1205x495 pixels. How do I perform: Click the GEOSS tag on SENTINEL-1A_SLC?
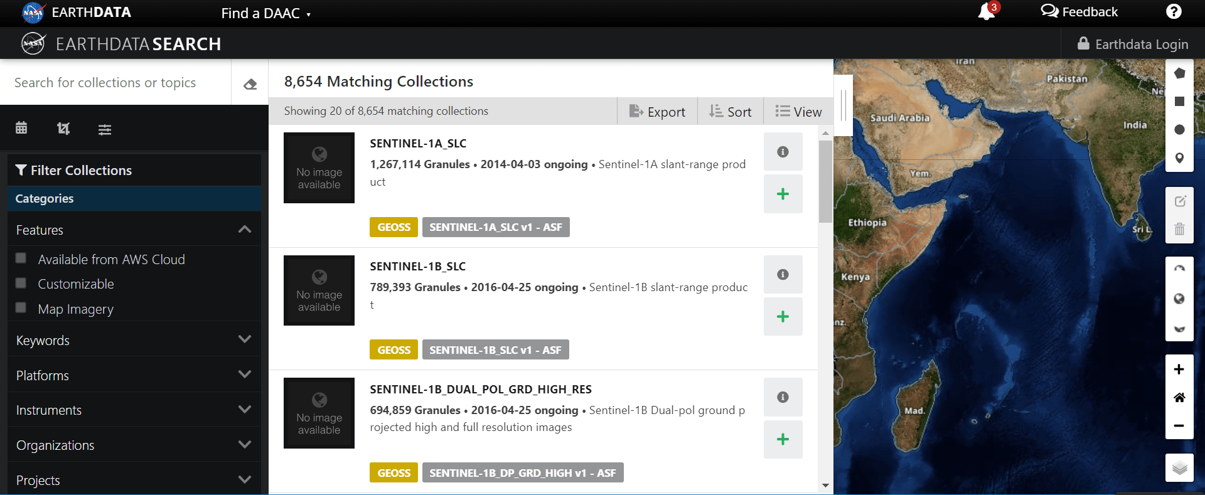(x=394, y=227)
